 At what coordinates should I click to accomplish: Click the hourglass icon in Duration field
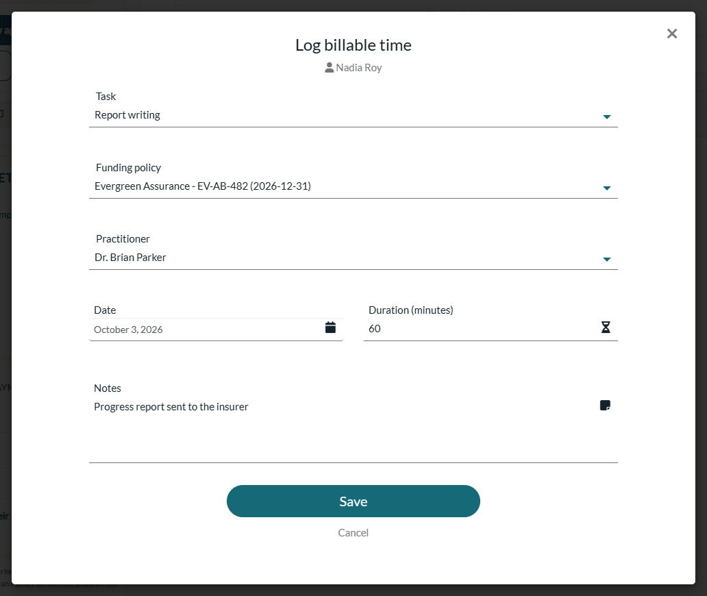[x=606, y=327]
